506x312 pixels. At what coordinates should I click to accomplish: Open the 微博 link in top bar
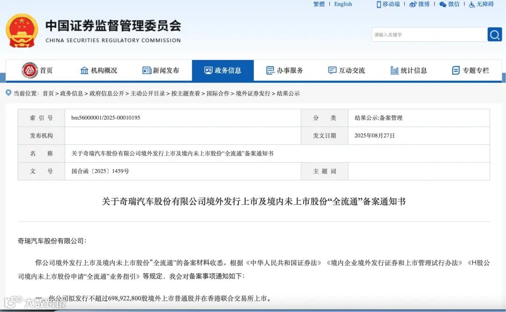pos(424,4)
